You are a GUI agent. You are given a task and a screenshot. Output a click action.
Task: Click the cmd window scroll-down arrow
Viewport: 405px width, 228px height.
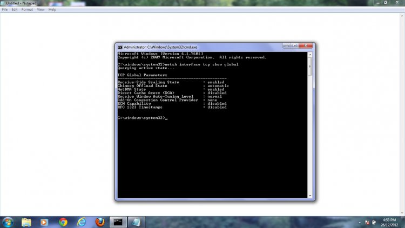310,196
